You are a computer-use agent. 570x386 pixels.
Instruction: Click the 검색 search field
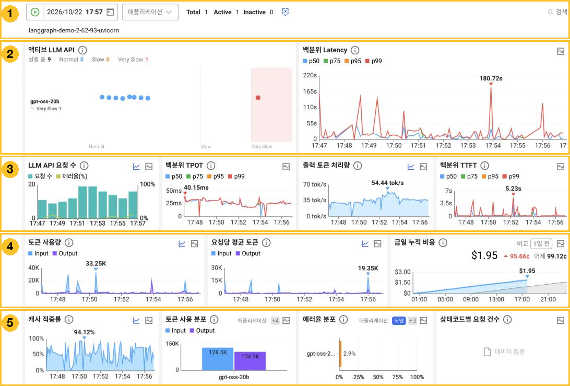coord(557,12)
